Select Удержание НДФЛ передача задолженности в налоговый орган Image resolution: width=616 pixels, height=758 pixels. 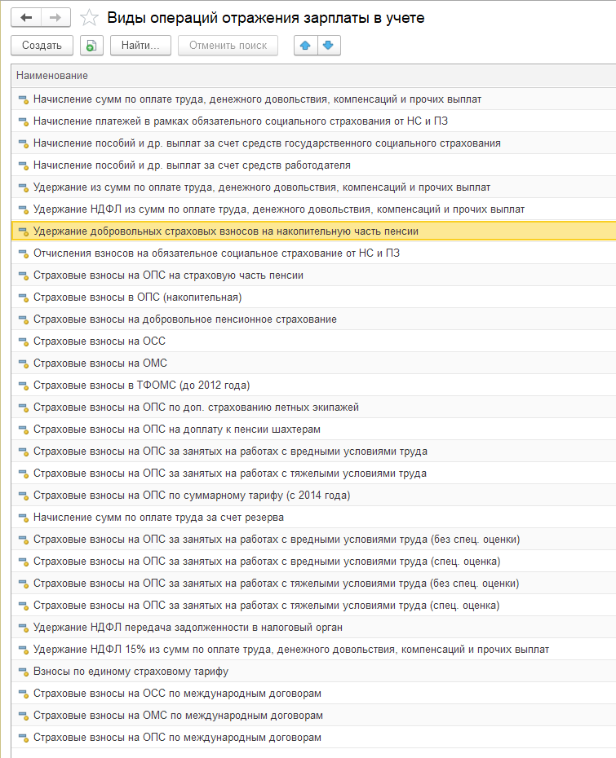click(313, 628)
